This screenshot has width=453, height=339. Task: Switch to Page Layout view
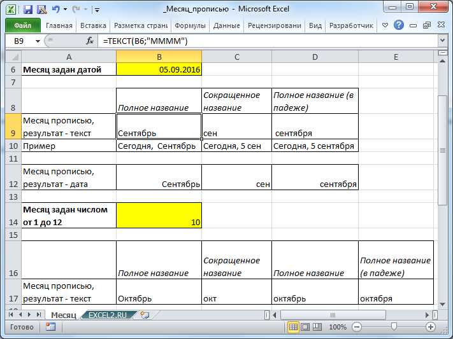click(x=305, y=327)
